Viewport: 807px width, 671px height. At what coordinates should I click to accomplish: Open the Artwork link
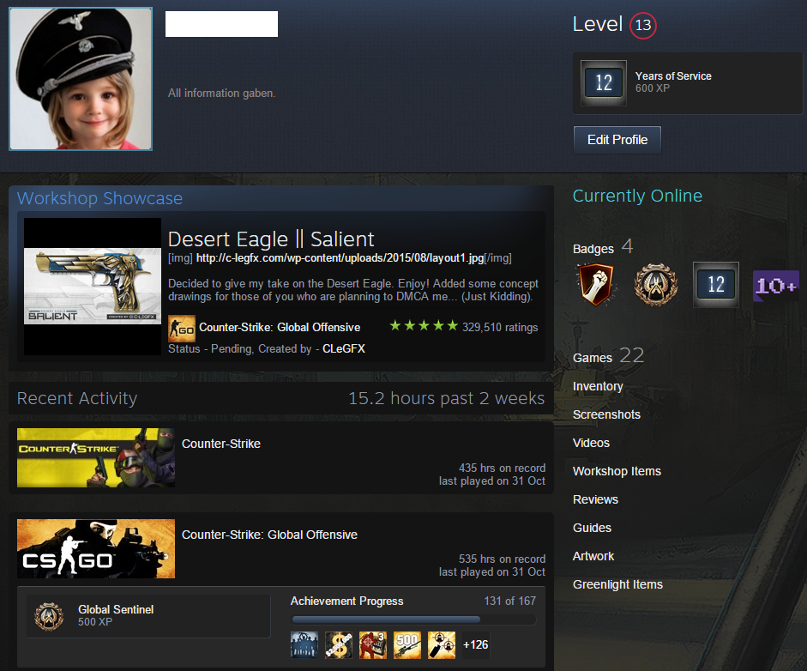coord(593,556)
